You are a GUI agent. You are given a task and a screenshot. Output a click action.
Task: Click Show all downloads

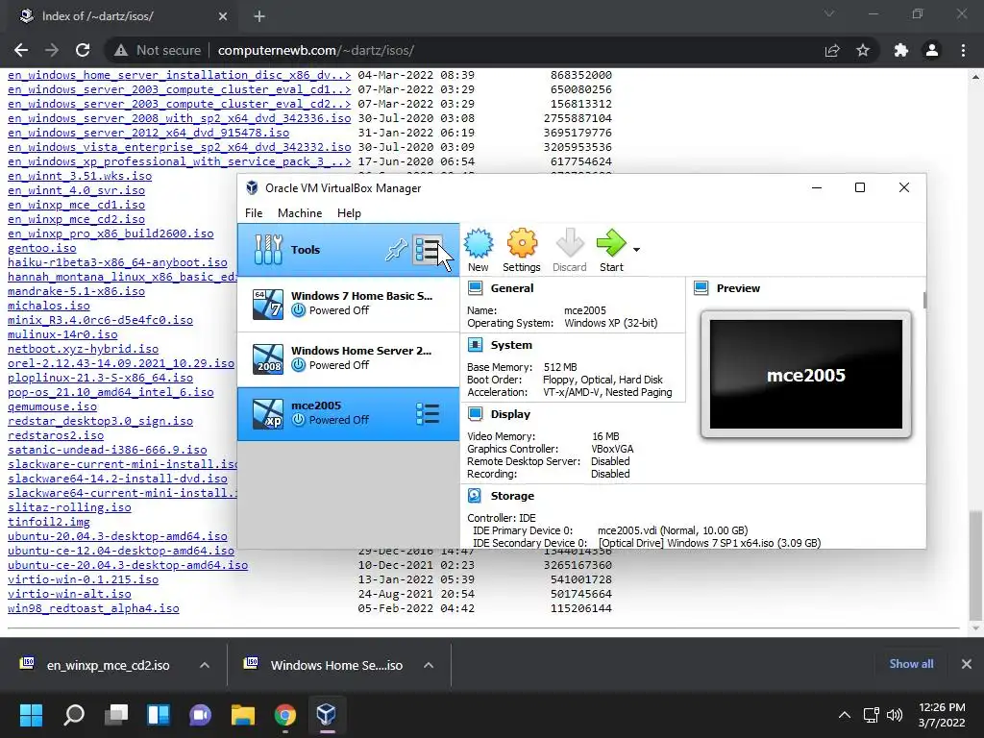tap(911, 664)
